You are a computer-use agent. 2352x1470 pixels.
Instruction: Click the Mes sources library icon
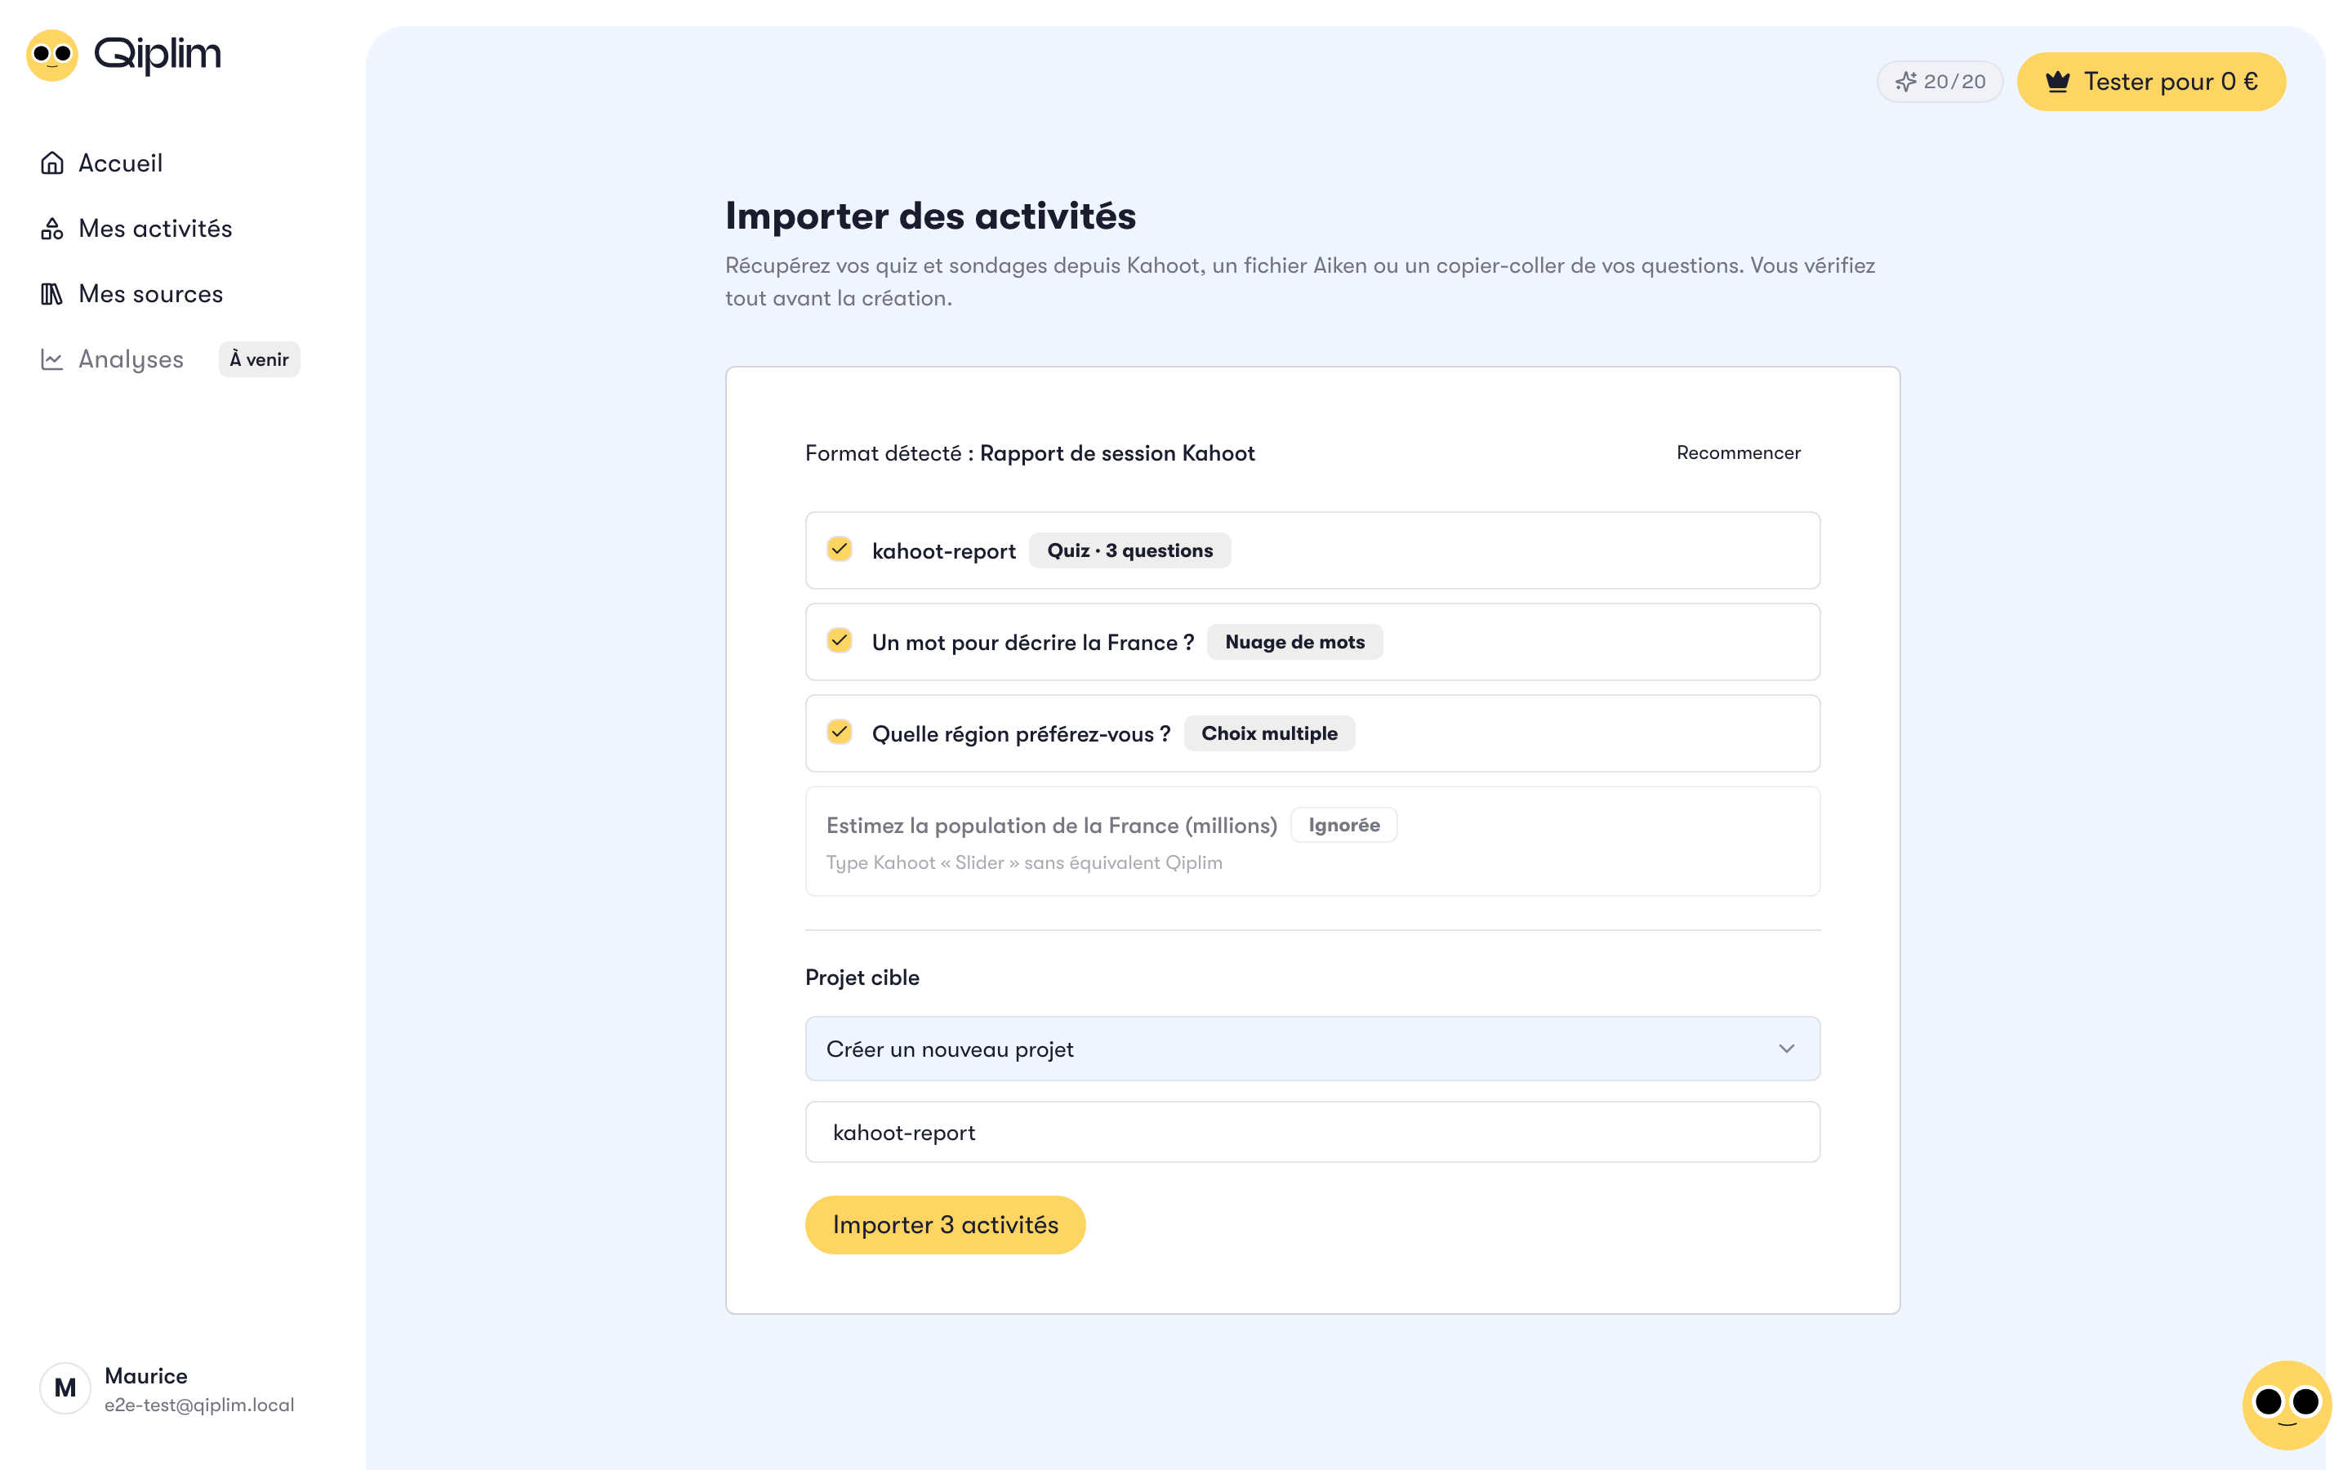click(x=51, y=294)
